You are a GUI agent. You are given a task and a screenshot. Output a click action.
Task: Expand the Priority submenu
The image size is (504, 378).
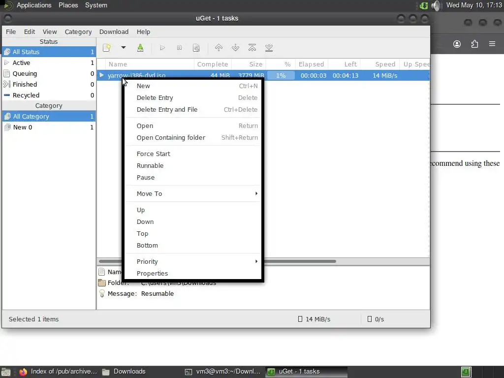click(193, 262)
